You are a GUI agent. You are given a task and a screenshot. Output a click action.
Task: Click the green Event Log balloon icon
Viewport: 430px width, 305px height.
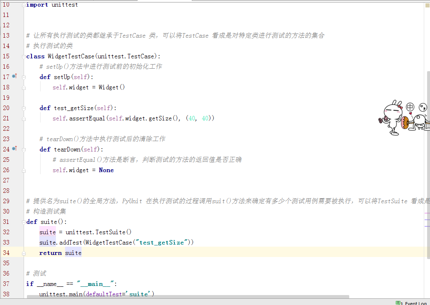[x=399, y=303]
